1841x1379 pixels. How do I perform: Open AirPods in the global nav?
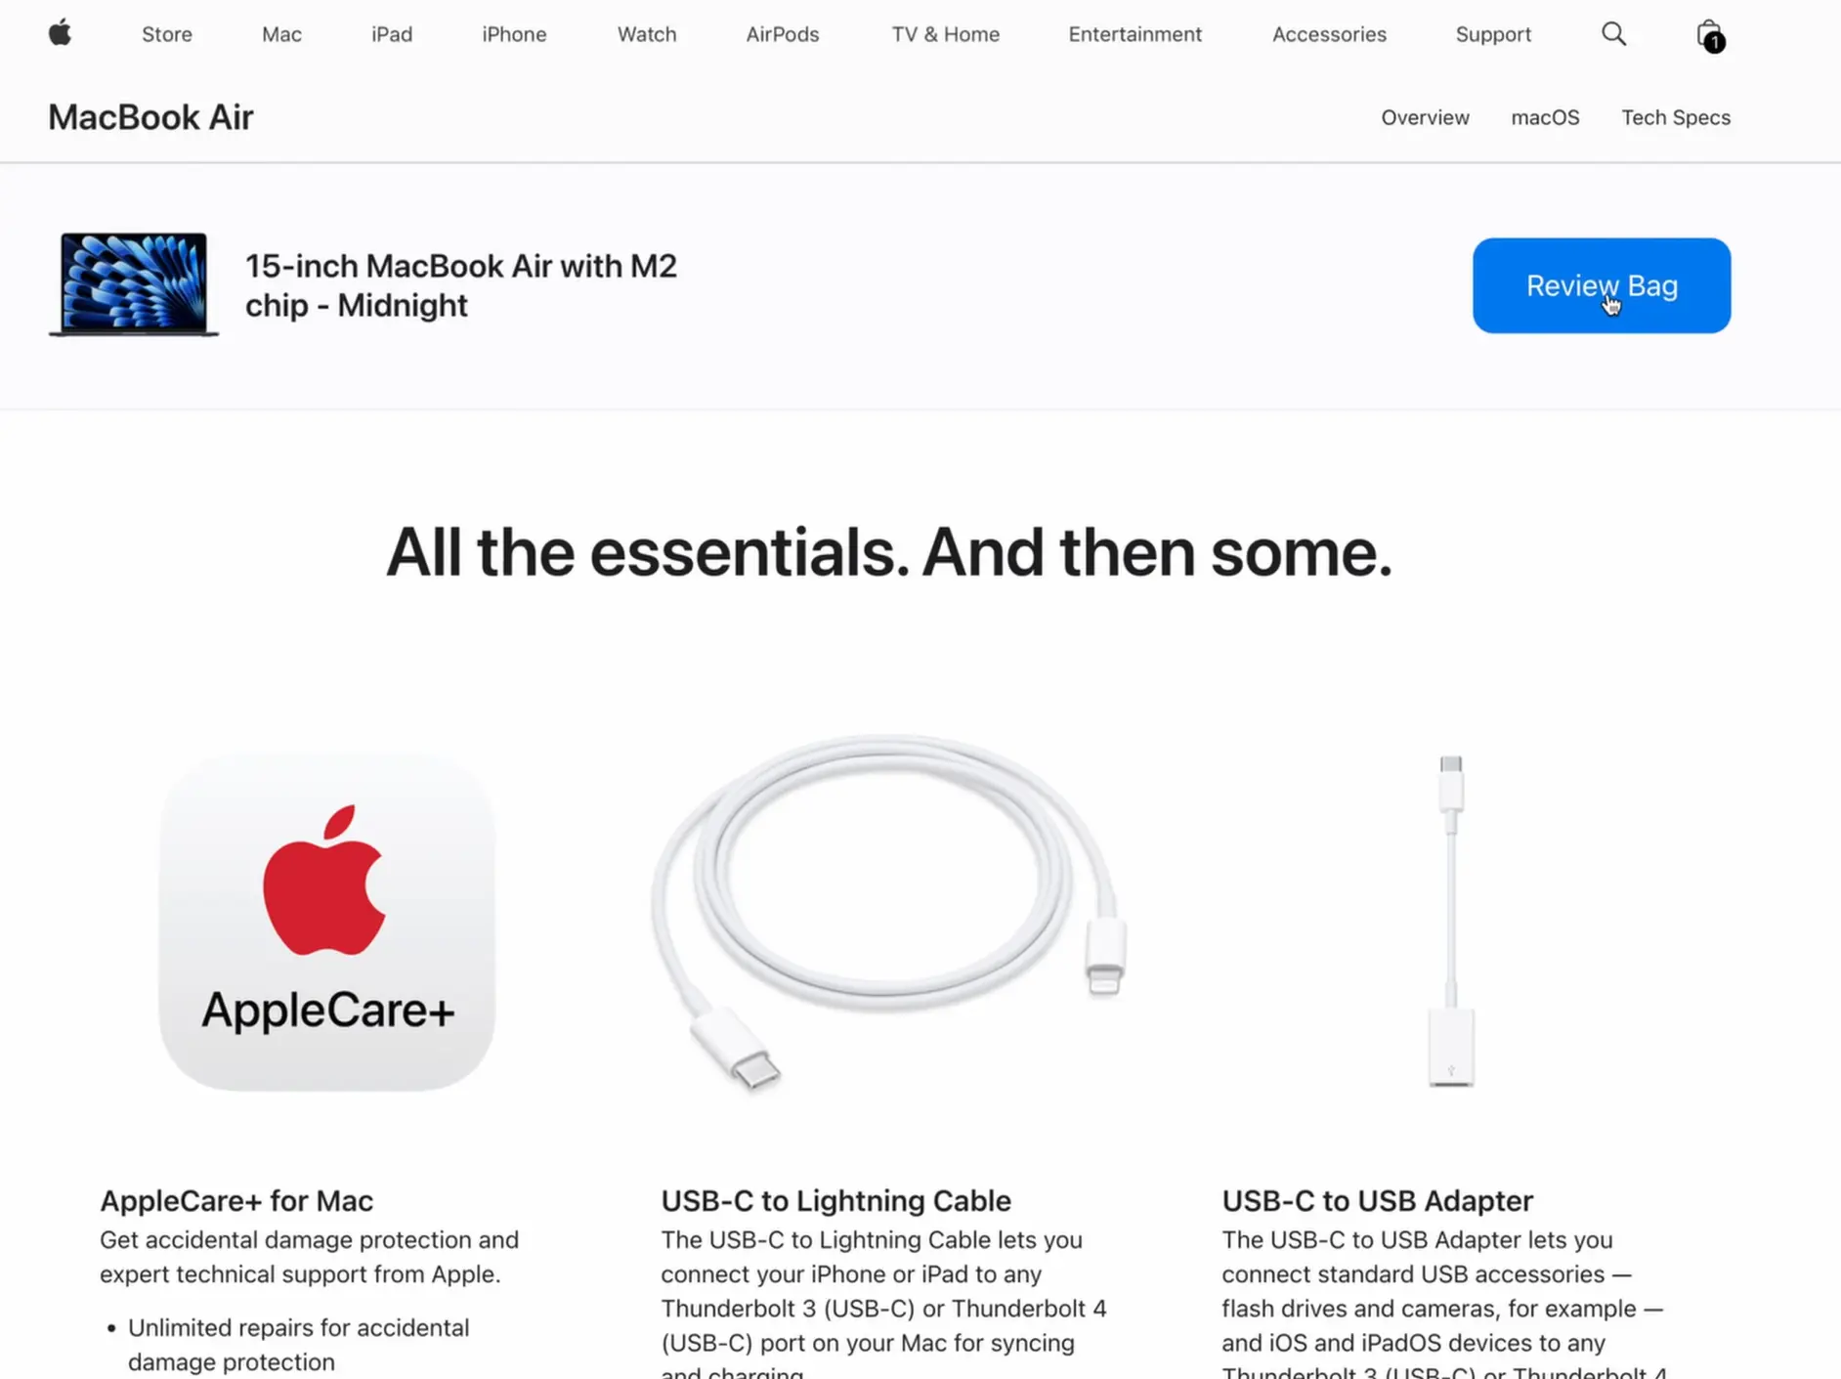(x=783, y=34)
